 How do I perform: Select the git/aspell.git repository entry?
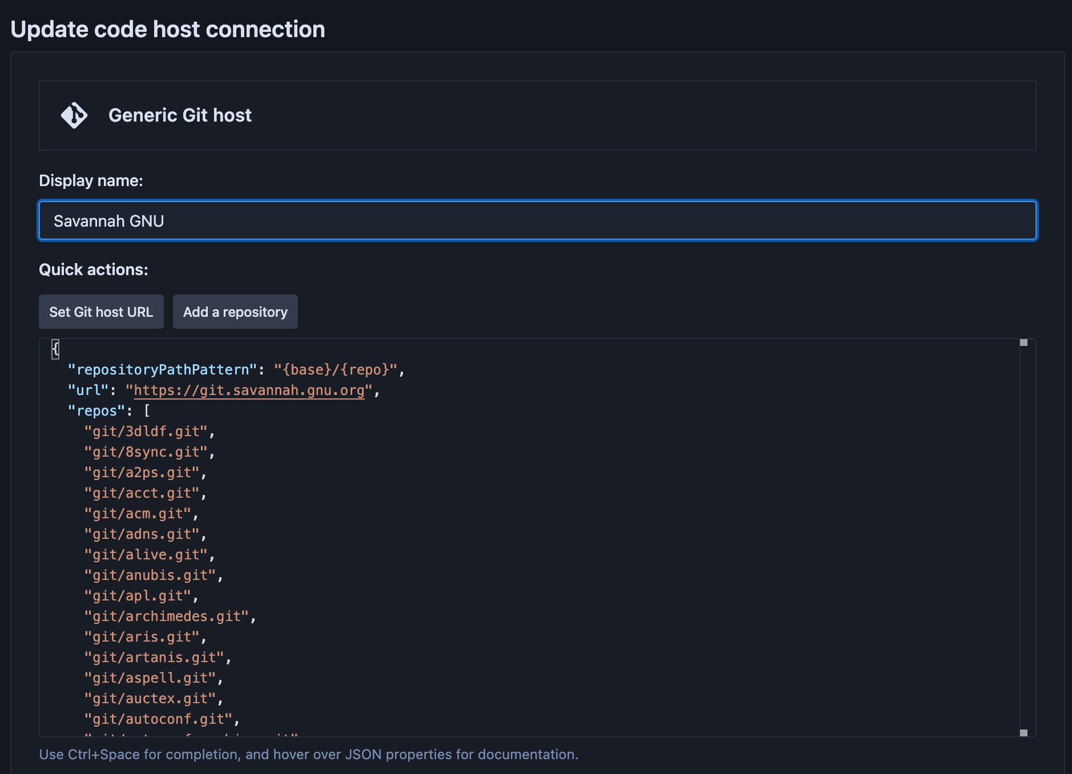tap(151, 678)
